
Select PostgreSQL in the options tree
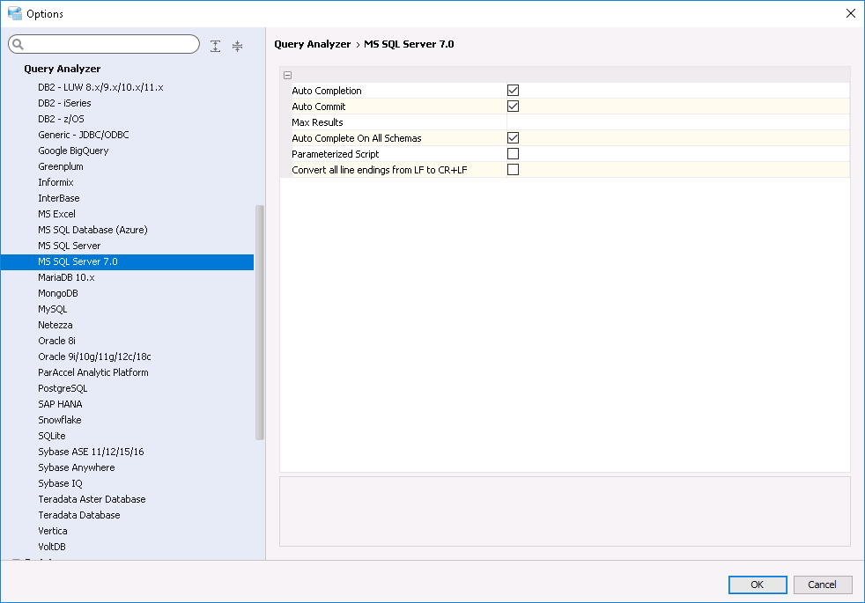pos(63,388)
